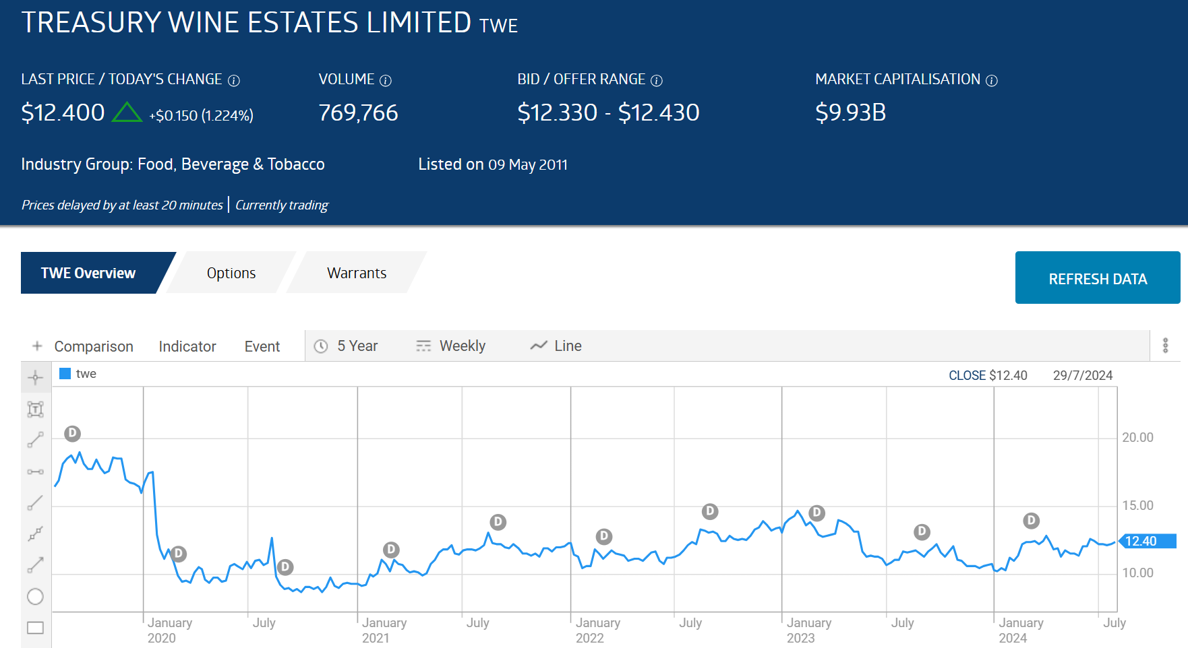Open the chart three-dot options menu
This screenshot has width=1188, height=648.
(1165, 346)
